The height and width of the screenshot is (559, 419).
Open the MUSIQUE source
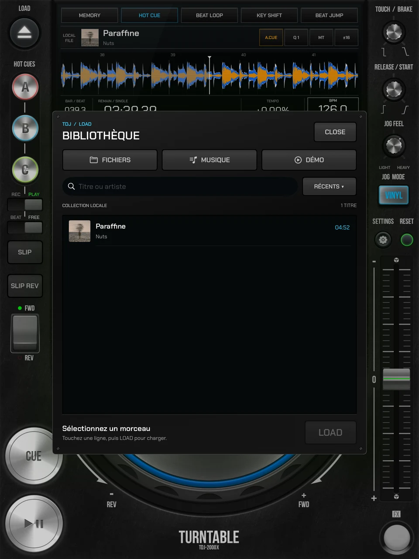click(209, 160)
